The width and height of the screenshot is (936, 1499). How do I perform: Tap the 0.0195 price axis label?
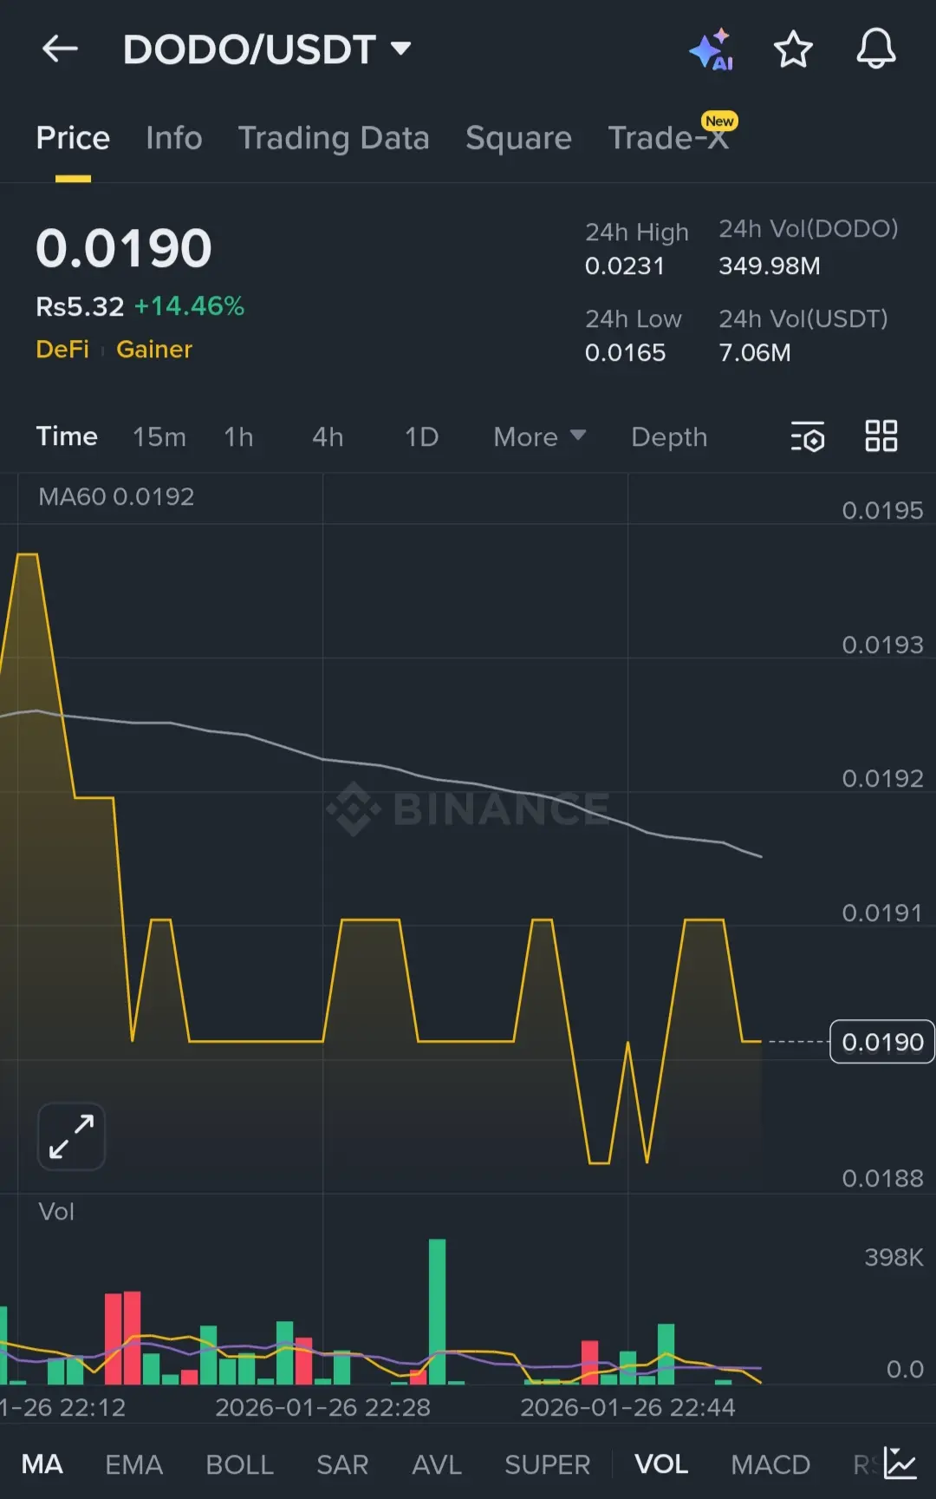pos(882,510)
